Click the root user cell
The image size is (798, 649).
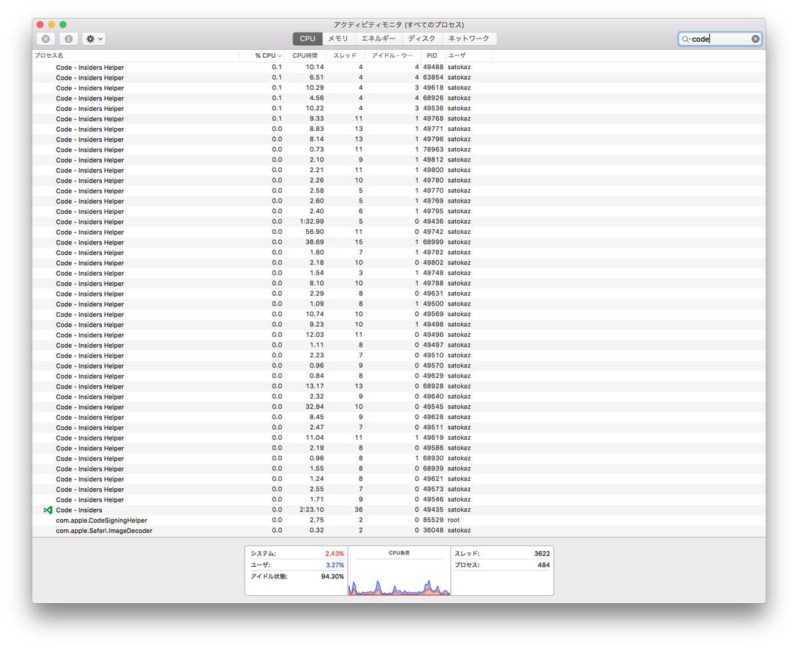[454, 520]
